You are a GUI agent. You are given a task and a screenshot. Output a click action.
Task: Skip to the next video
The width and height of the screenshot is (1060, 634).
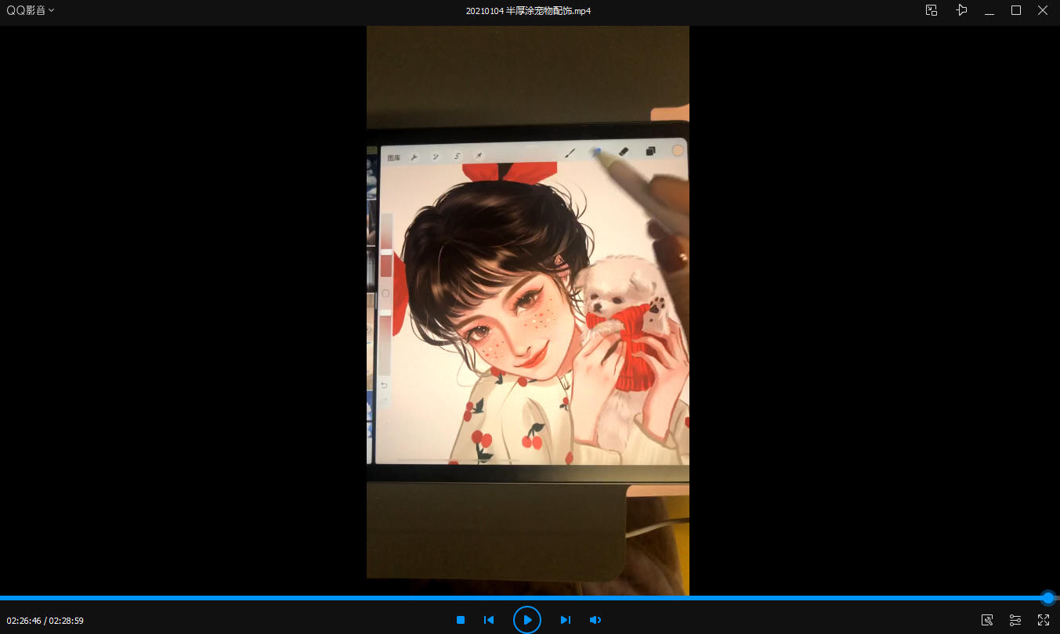565,620
